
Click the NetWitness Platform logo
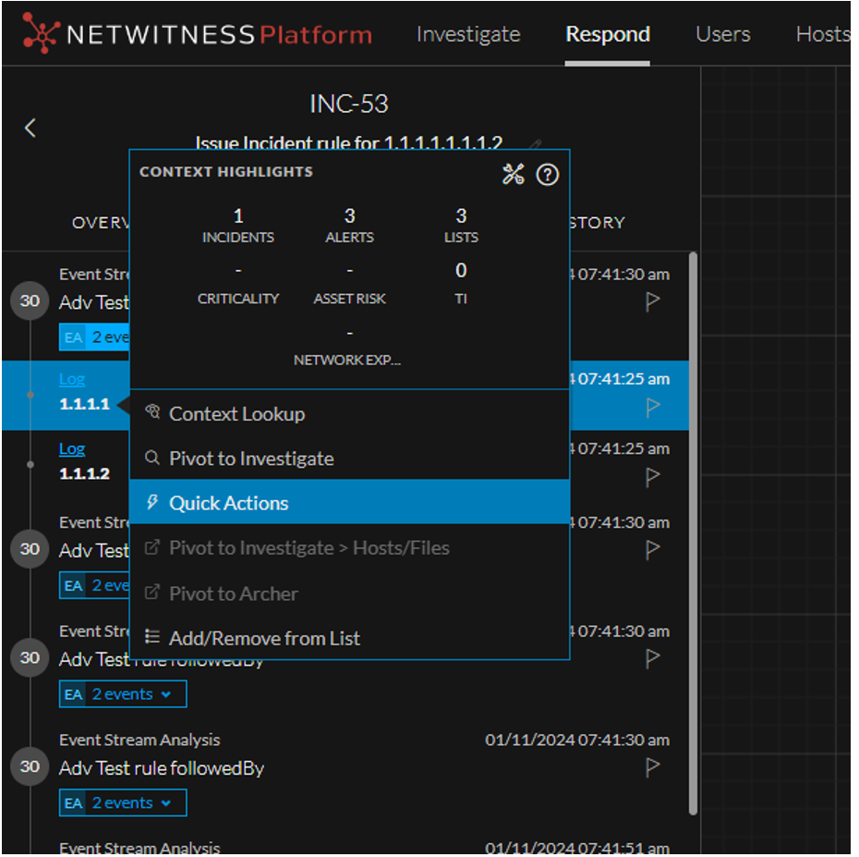click(x=197, y=34)
